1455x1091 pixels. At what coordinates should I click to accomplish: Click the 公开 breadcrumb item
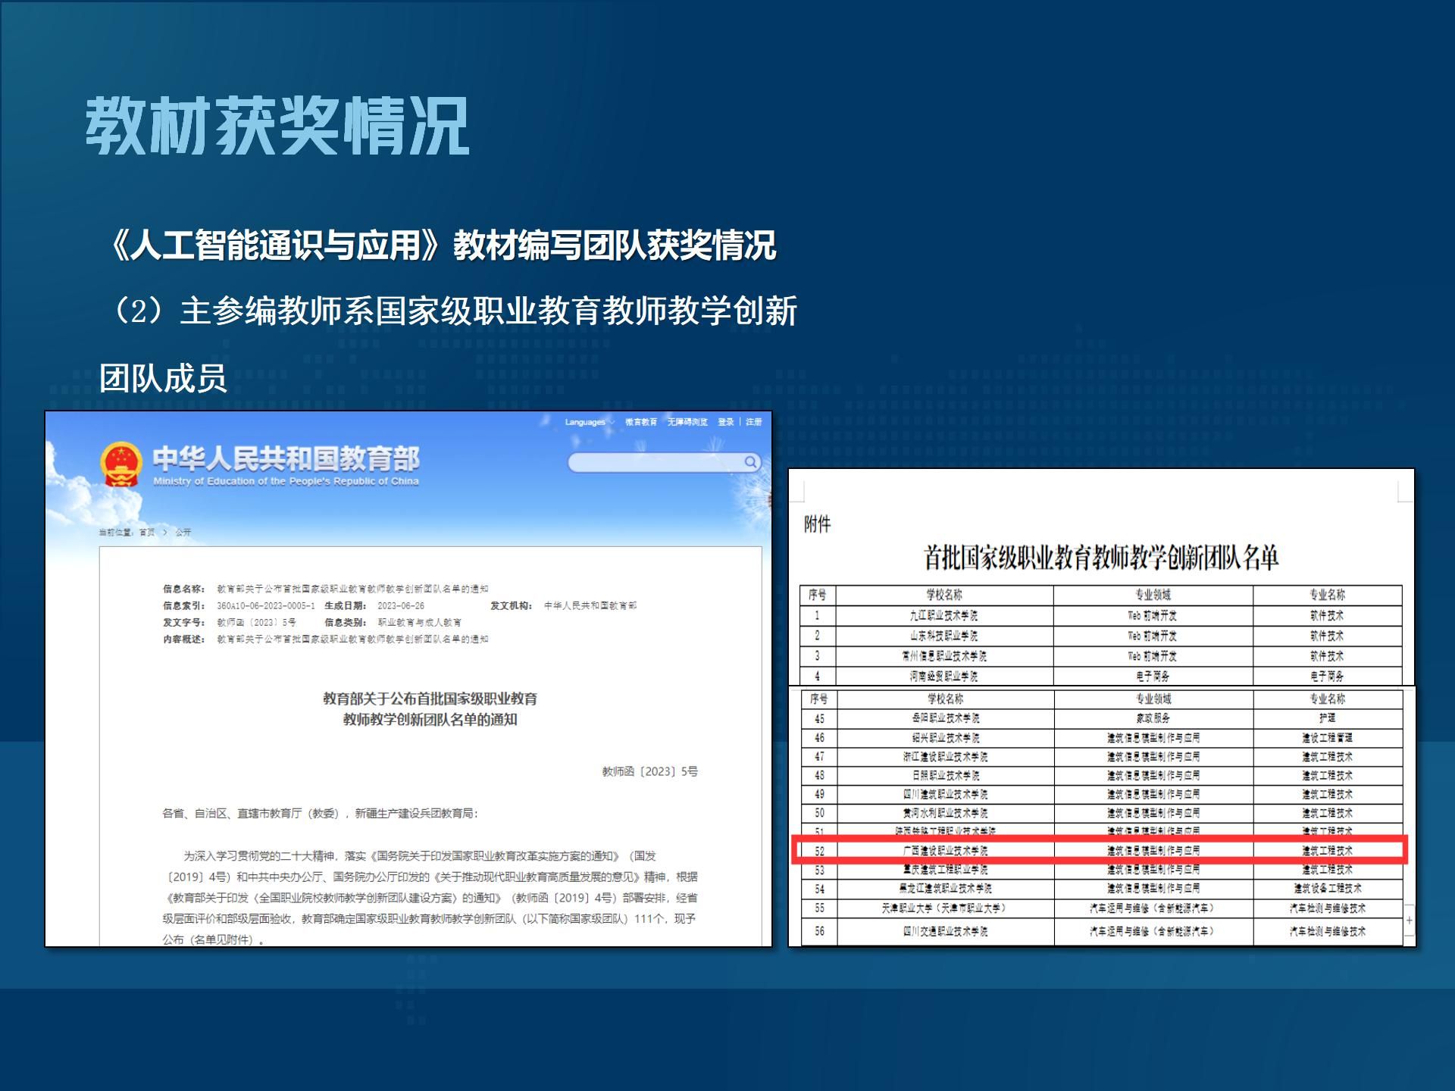click(183, 533)
